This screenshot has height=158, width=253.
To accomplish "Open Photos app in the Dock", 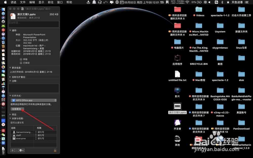I will (x=3, y=67).
